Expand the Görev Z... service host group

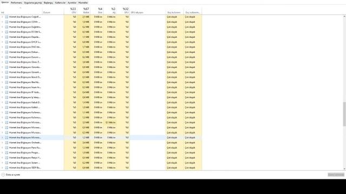[2, 62]
